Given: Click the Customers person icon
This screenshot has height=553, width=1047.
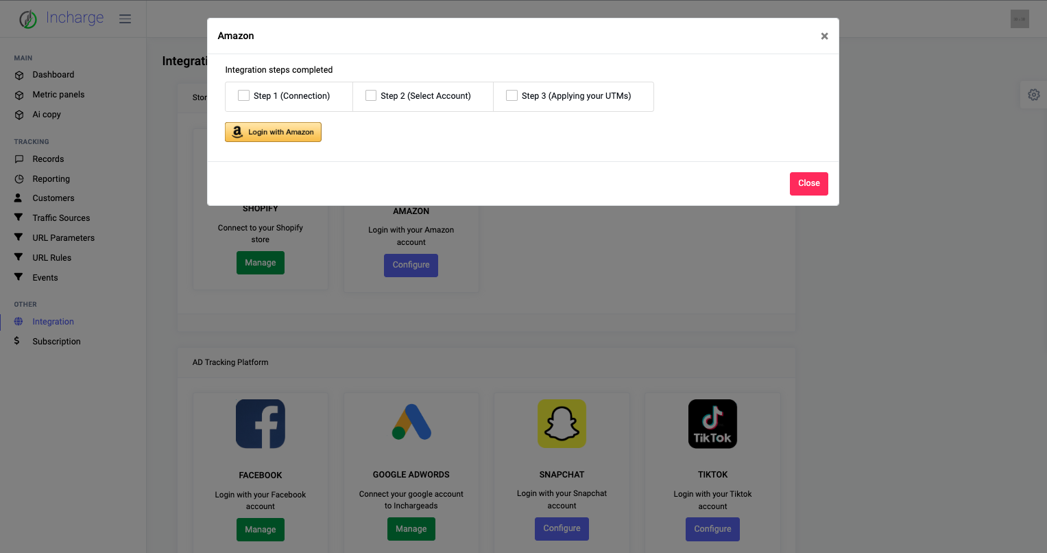Looking at the screenshot, I should [19, 198].
